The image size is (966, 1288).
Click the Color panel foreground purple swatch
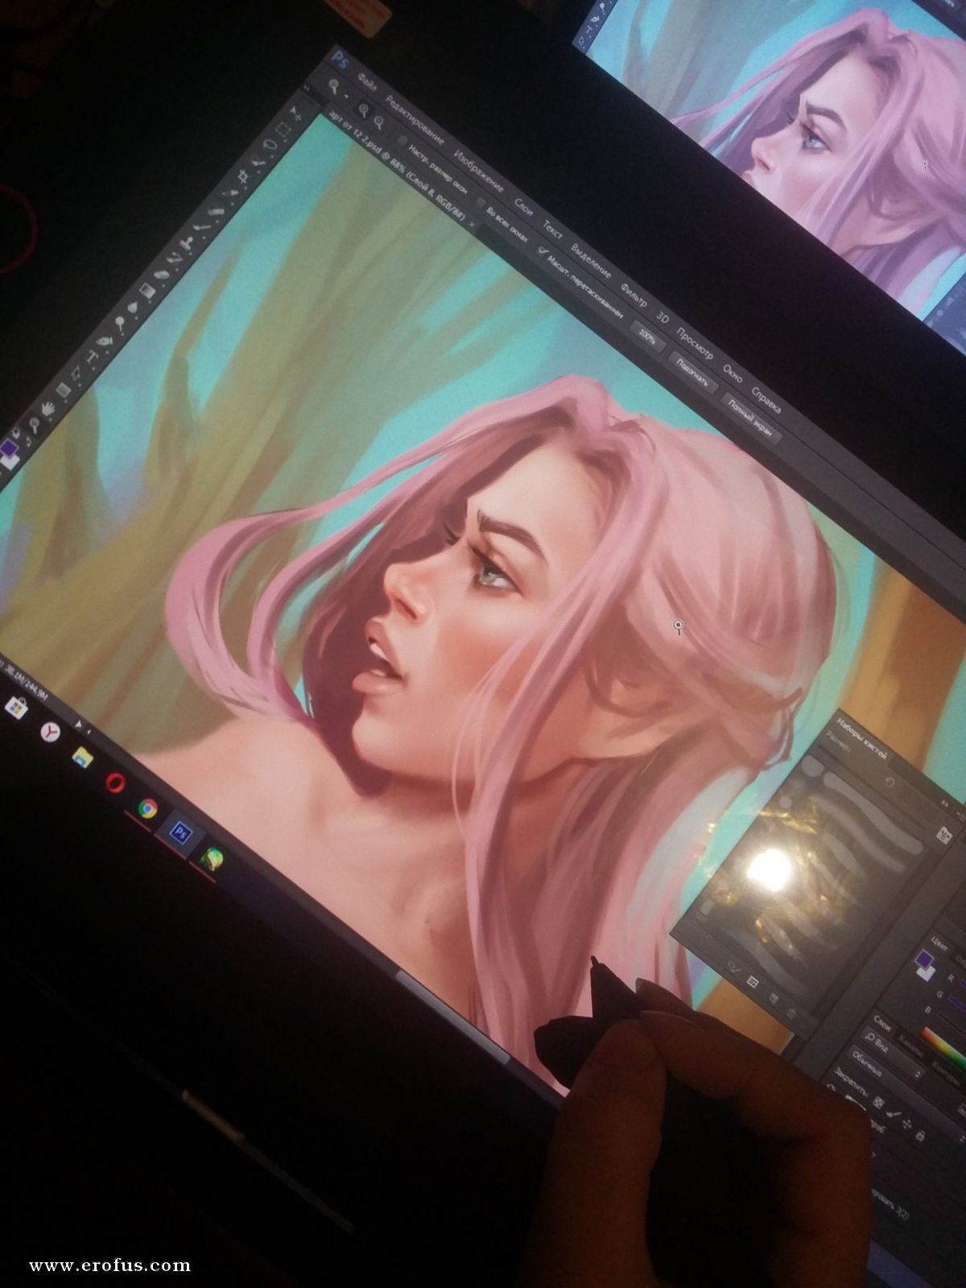pyautogui.click(x=925, y=960)
